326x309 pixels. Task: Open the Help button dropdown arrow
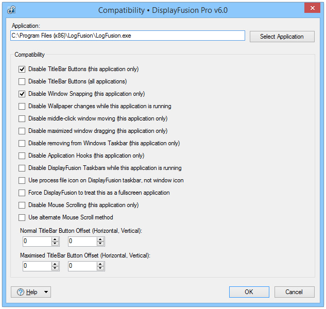(x=46, y=292)
